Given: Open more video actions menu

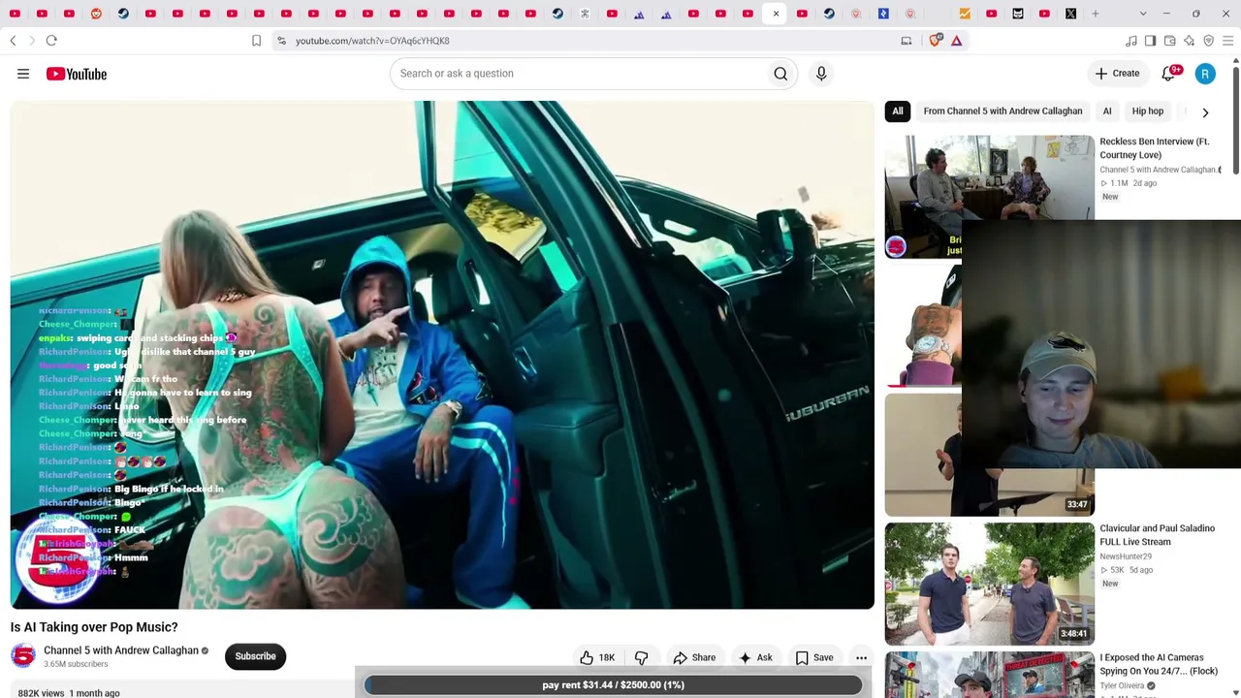Looking at the screenshot, I should tap(861, 657).
